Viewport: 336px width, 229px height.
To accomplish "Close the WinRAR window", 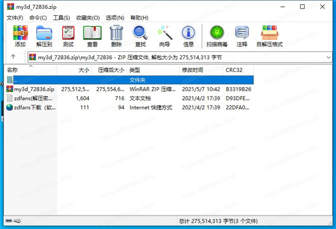I will [323, 7].
